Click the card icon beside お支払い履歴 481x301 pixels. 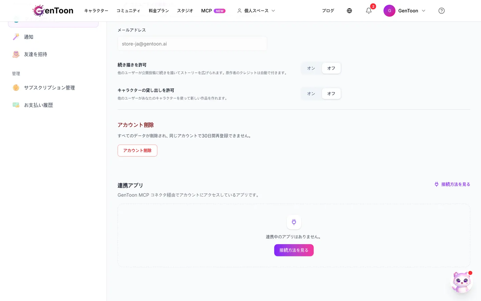click(x=16, y=105)
